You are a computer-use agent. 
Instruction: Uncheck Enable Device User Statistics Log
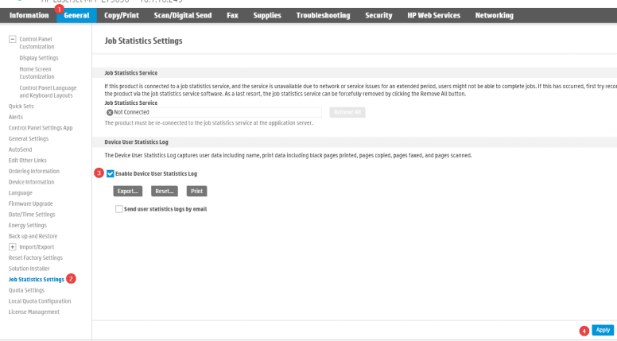(111, 173)
